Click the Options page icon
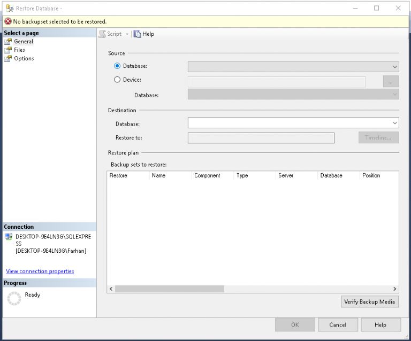 tap(8, 58)
